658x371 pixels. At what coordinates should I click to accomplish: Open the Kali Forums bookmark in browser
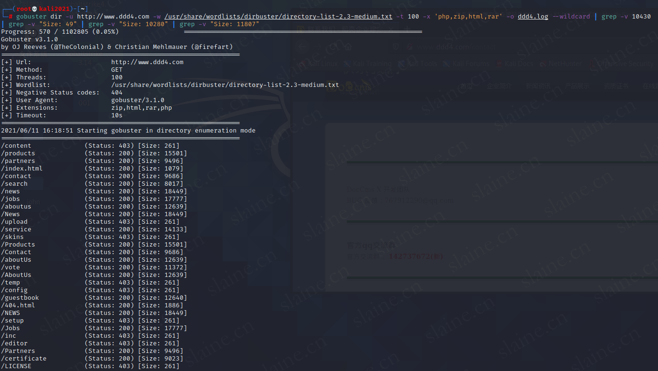pyautogui.click(x=466, y=64)
